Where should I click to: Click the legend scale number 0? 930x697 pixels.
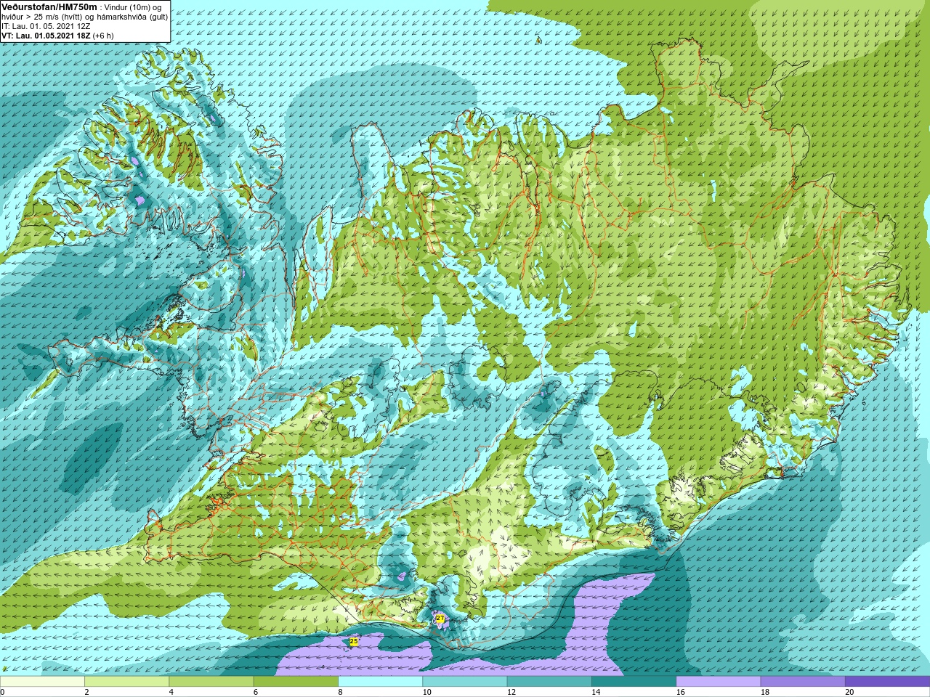coord(2,692)
